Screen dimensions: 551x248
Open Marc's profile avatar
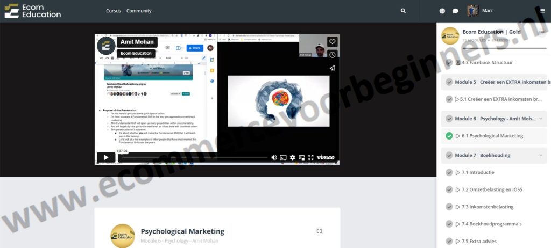click(x=473, y=11)
